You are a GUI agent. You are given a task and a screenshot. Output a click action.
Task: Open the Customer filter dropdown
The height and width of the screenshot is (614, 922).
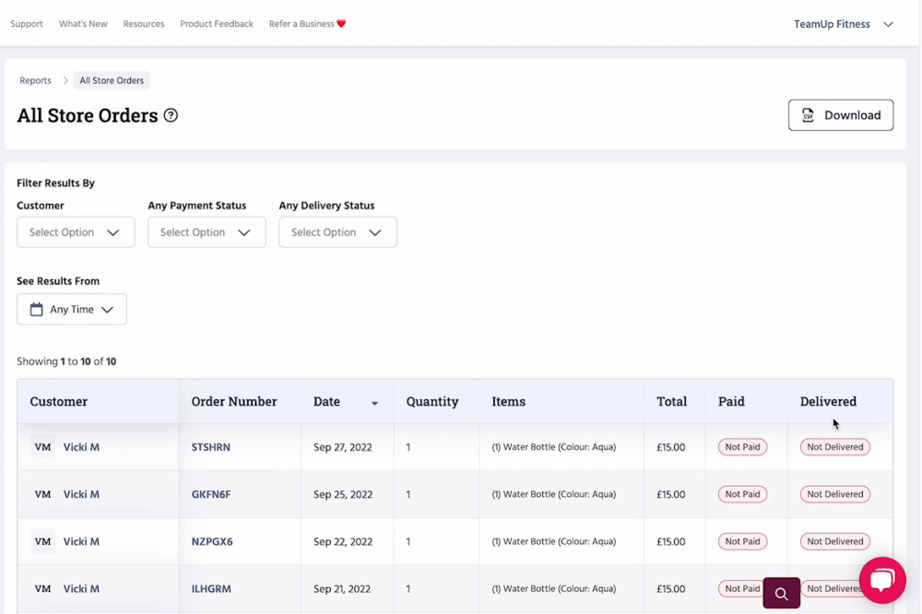pyautogui.click(x=76, y=232)
